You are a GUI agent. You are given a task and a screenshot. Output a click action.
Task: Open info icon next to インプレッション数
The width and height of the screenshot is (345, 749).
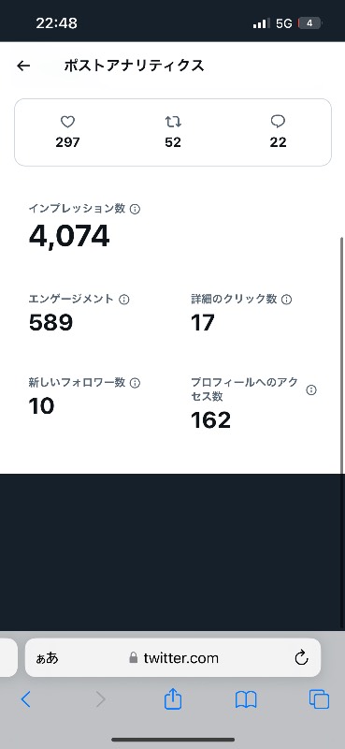pyautogui.click(x=135, y=209)
